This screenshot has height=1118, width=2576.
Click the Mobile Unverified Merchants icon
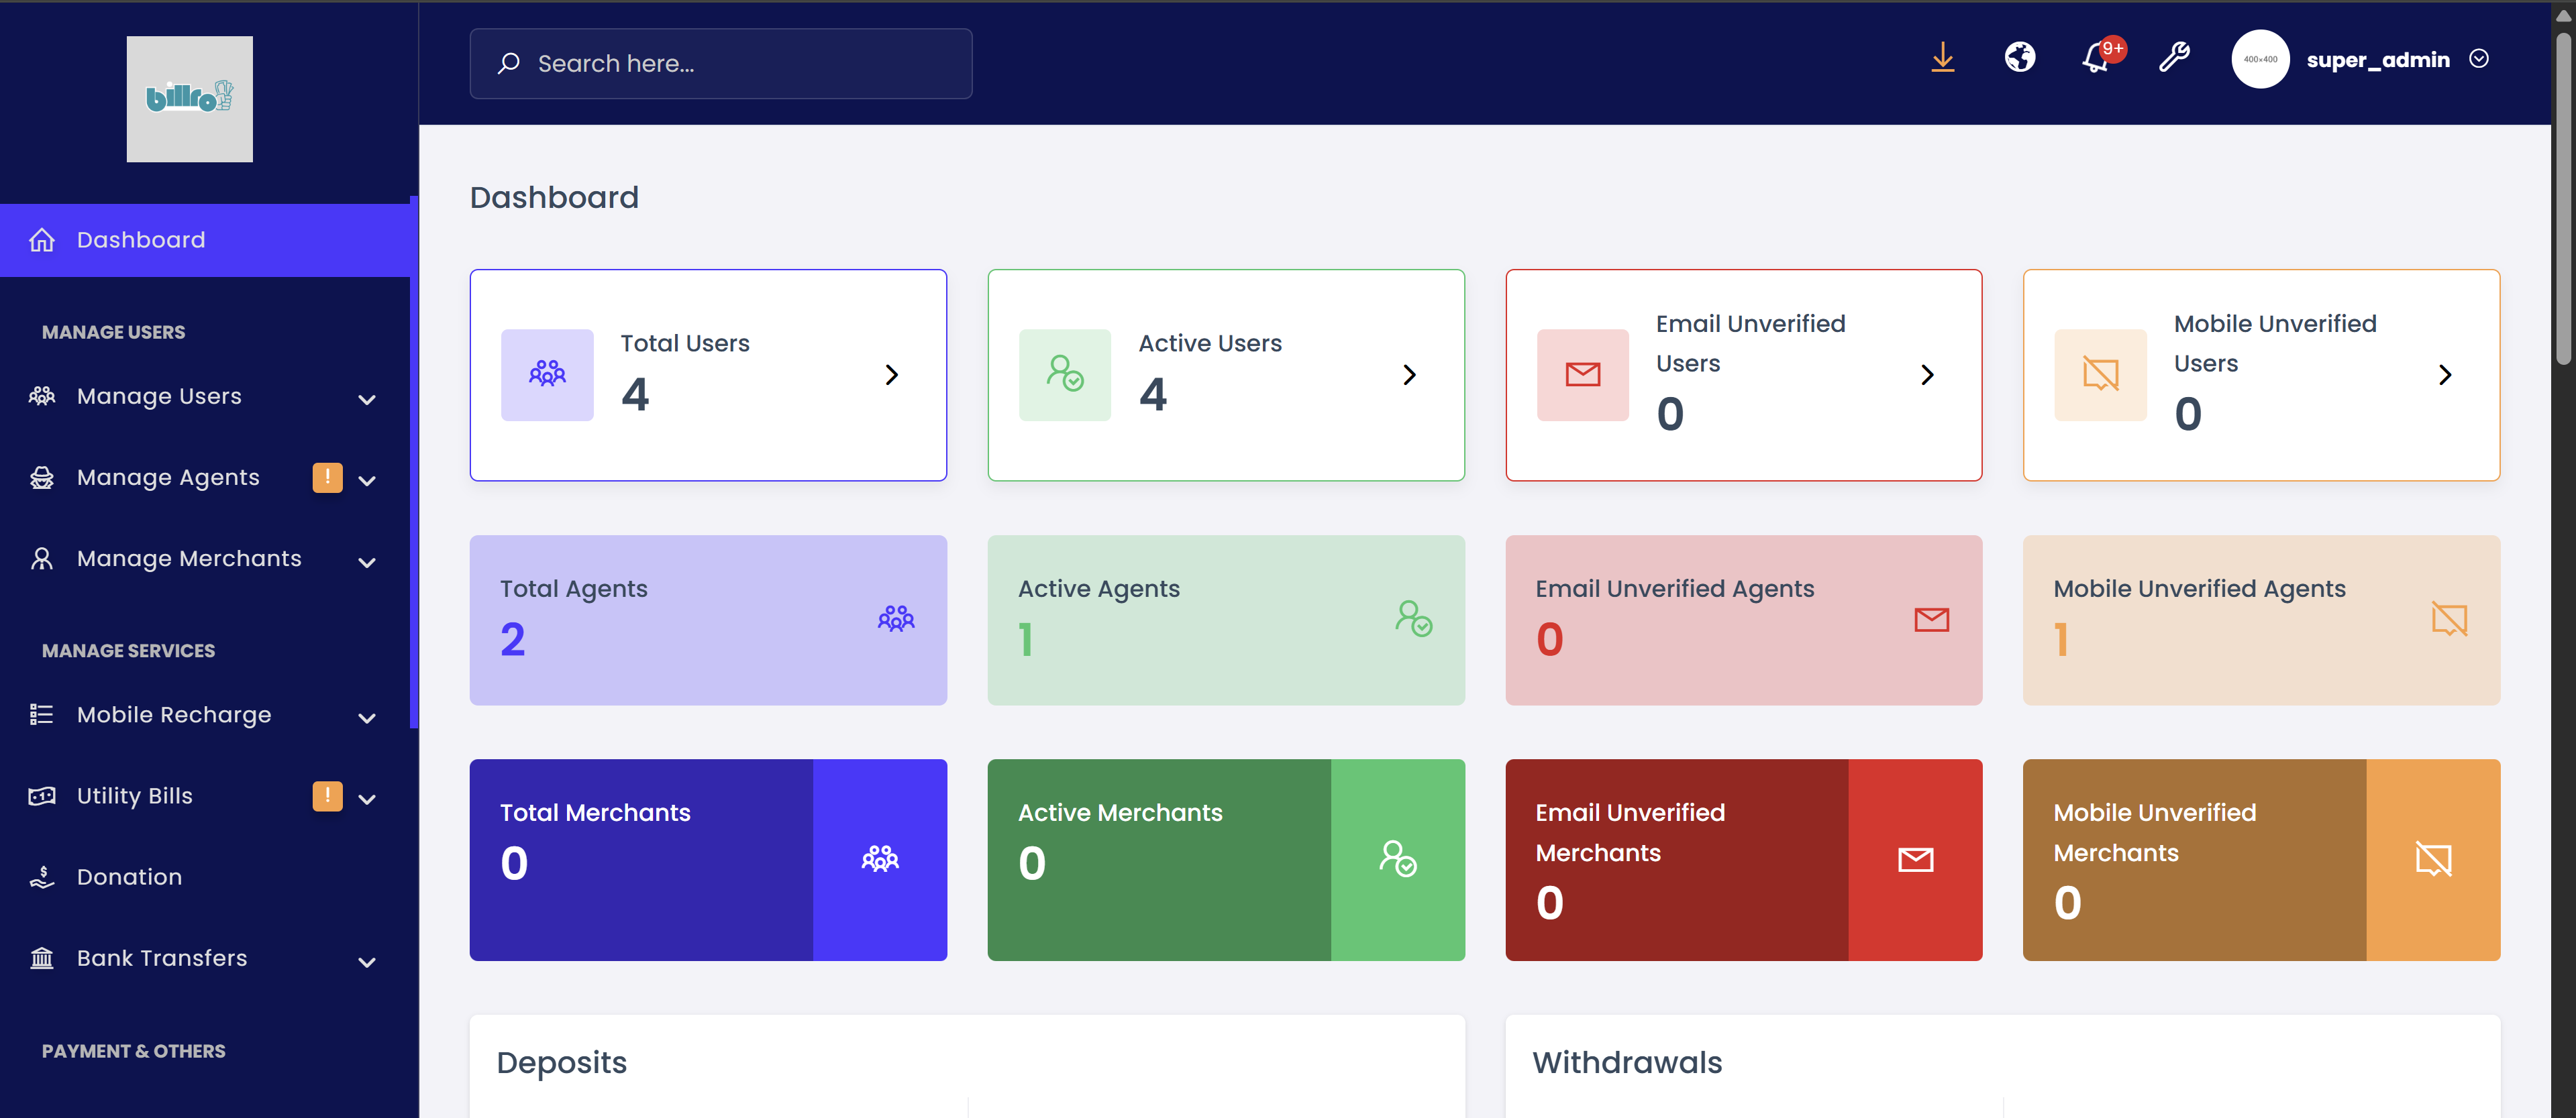[x=2432, y=859]
